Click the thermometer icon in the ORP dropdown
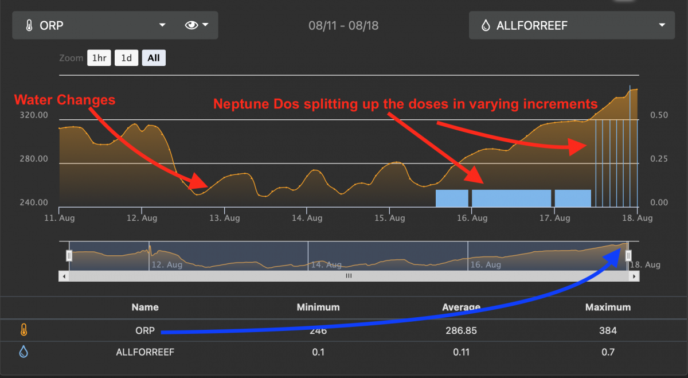Screen dimensions: 688x378 [x=29, y=26]
